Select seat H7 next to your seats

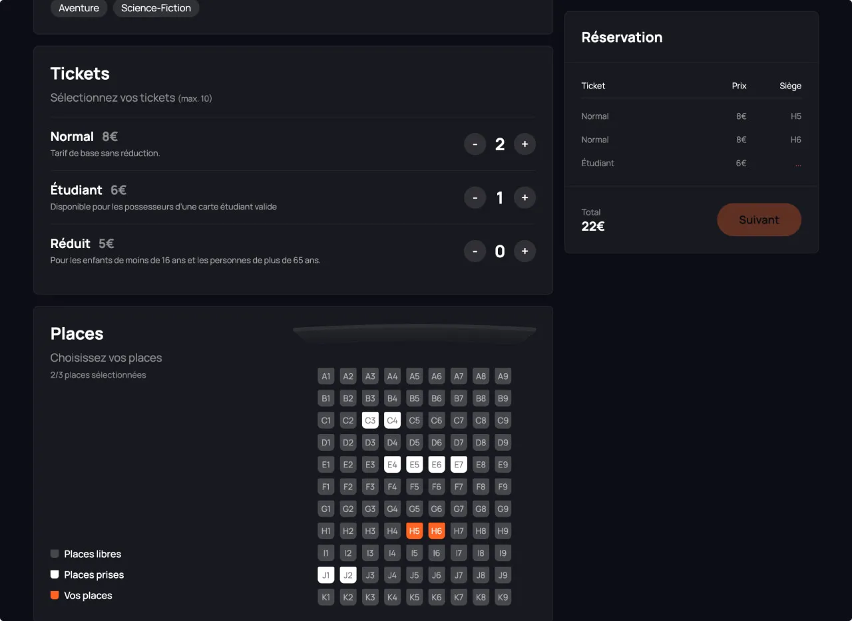point(459,531)
